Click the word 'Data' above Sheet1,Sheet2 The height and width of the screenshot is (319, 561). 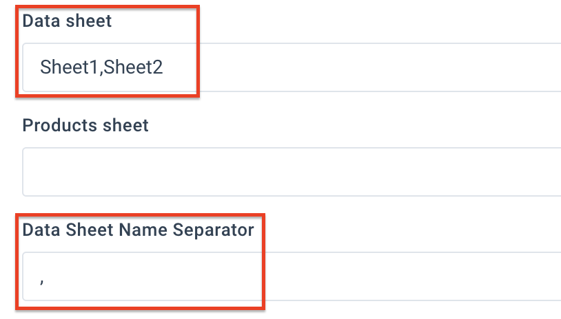point(39,21)
